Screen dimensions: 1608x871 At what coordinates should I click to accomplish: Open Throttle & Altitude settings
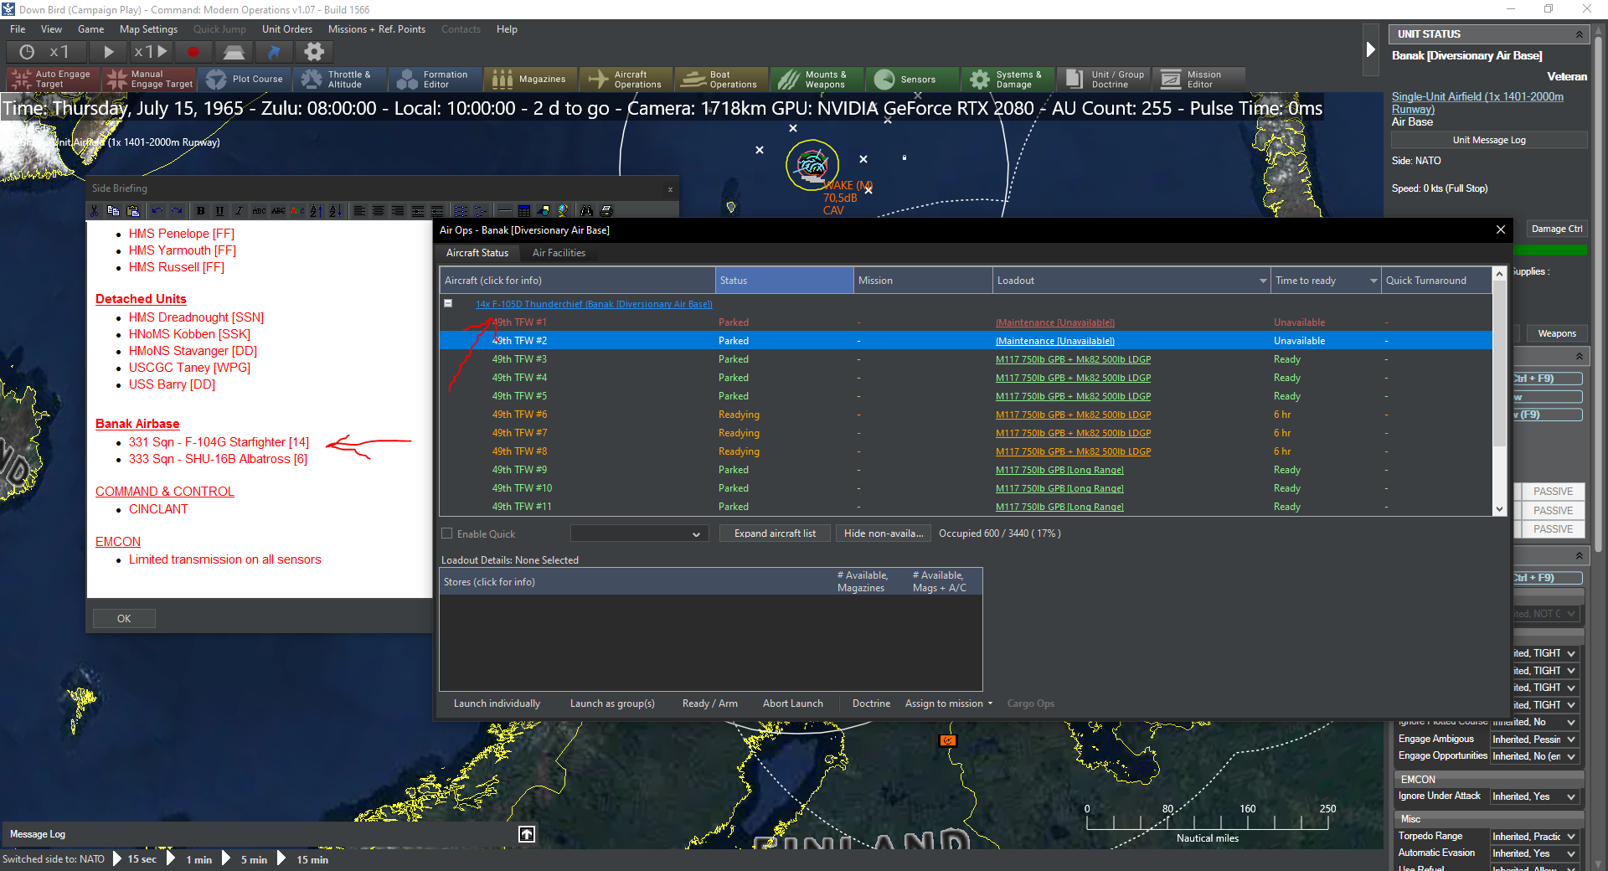click(x=339, y=80)
